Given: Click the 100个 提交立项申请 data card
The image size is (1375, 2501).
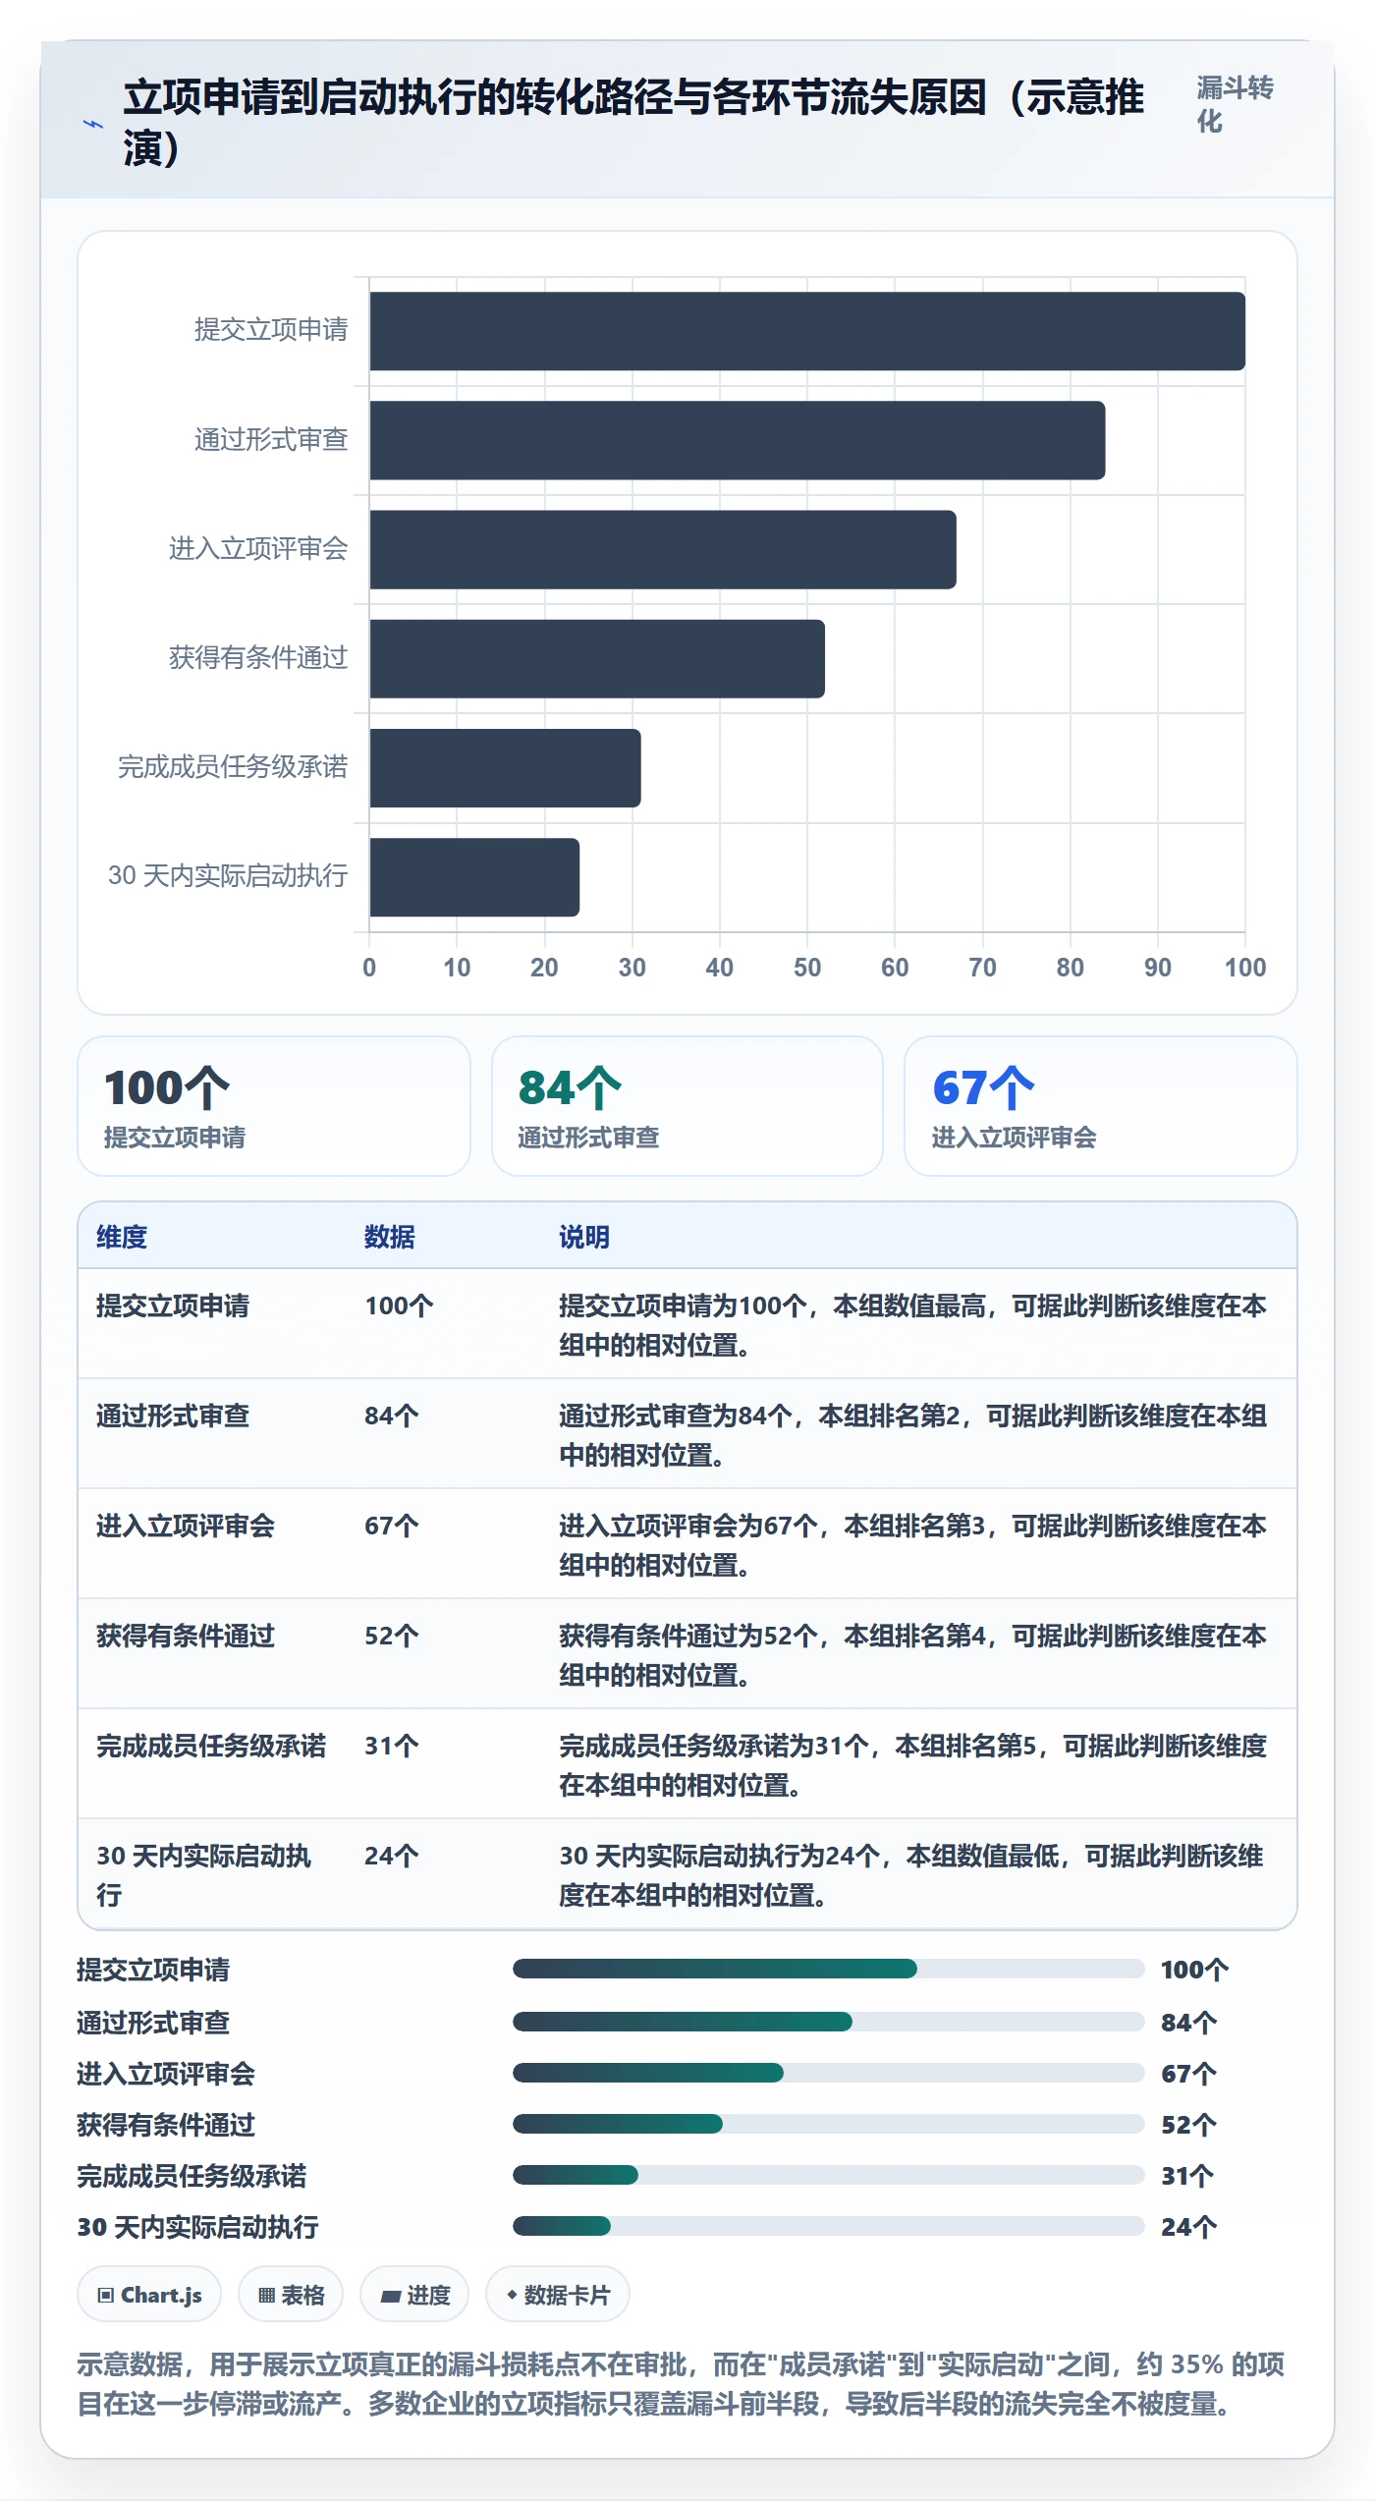Looking at the screenshot, I should (x=274, y=1106).
